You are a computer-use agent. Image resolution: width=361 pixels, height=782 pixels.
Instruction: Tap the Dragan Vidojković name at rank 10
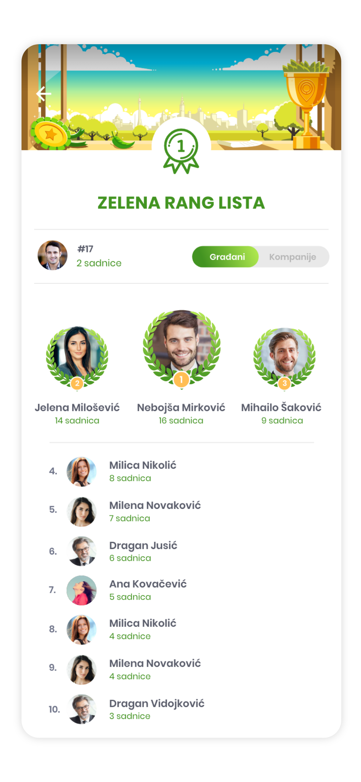tap(157, 703)
